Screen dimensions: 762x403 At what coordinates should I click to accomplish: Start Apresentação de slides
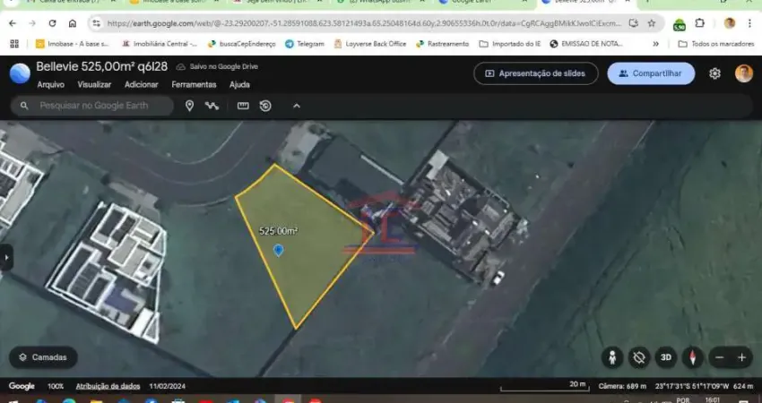[x=535, y=73]
